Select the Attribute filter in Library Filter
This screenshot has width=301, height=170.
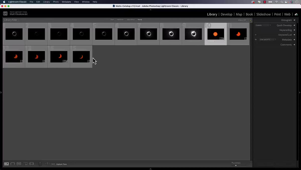[120, 20]
